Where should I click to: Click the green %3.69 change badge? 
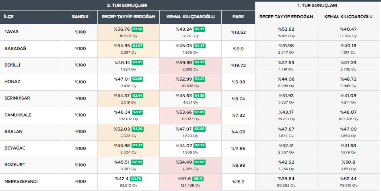(200, 162)
